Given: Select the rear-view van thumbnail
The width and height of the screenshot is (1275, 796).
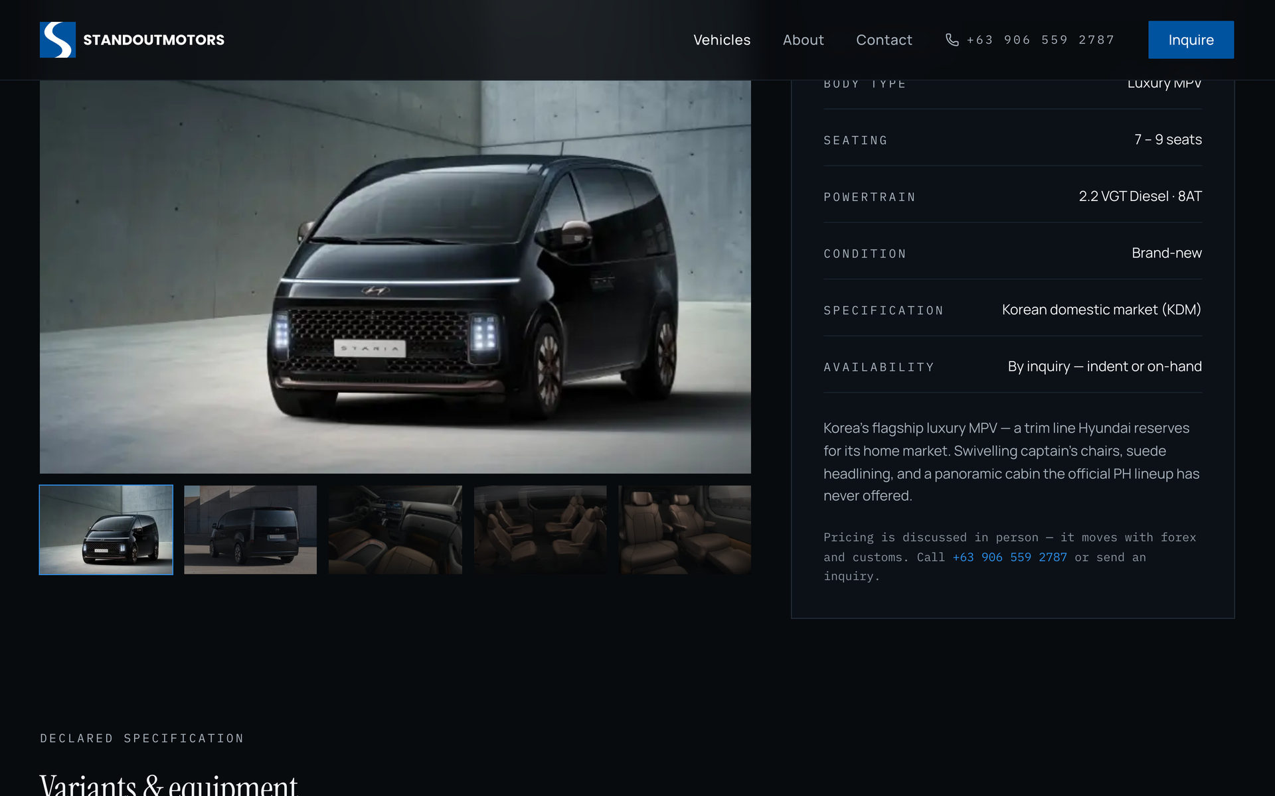Looking at the screenshot, I should click(250, 529).
